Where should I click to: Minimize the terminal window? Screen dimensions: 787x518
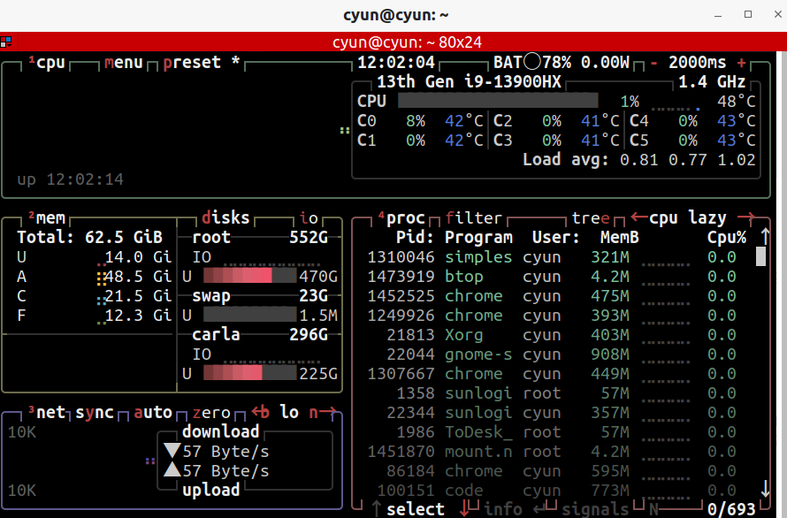[x=718, y=14]
